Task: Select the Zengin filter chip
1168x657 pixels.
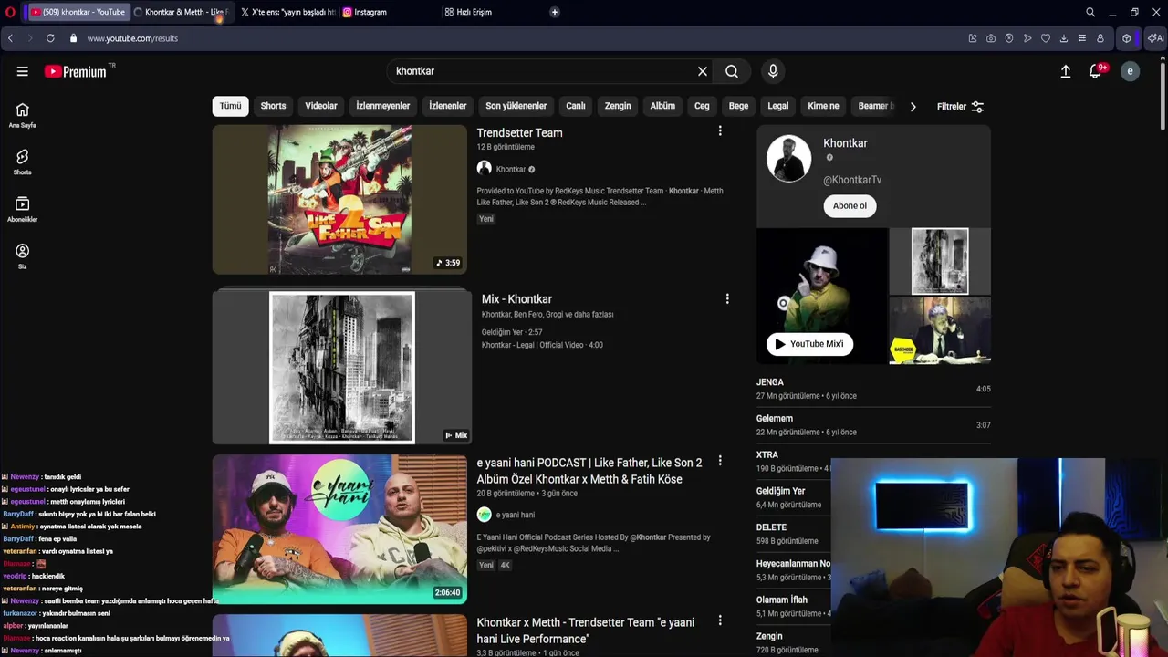Action: (x=618, y=106)
